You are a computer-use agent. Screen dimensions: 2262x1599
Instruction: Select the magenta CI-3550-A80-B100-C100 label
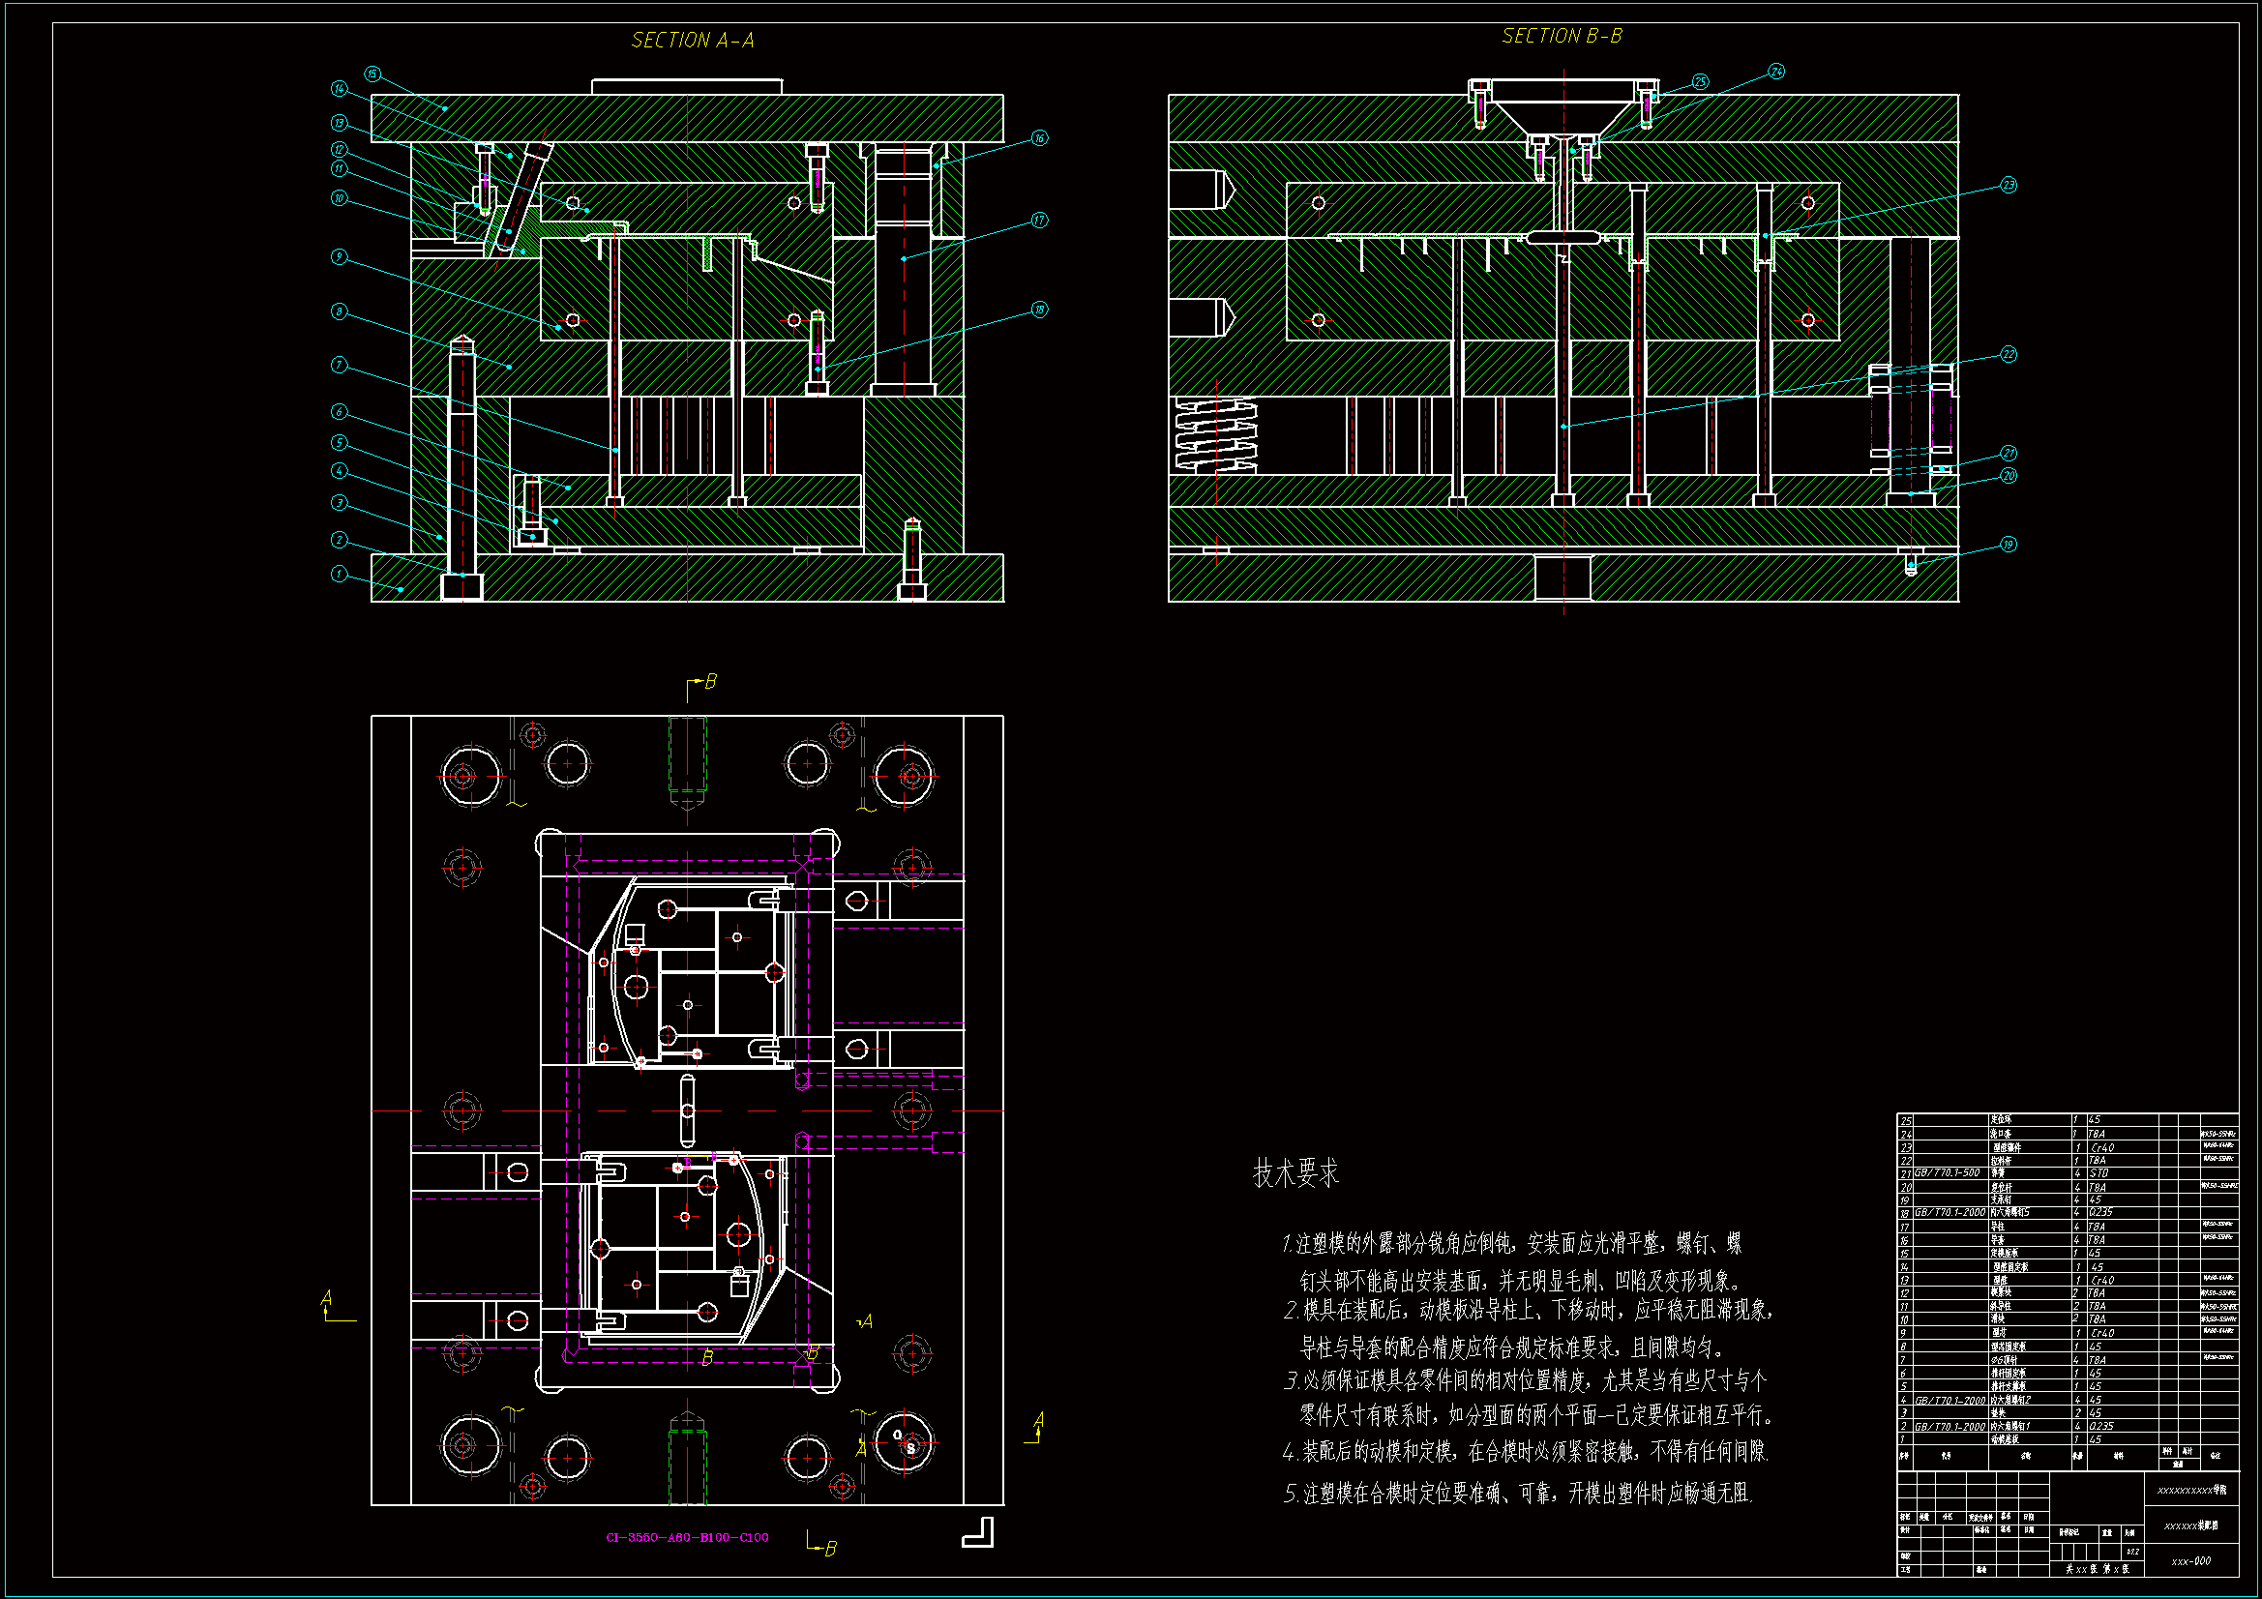tap(687, 1537)
